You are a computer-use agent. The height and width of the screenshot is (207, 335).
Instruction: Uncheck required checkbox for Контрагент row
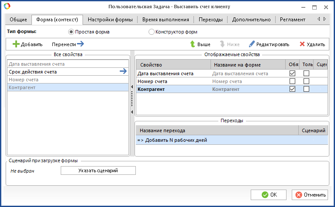coord(292,89)
